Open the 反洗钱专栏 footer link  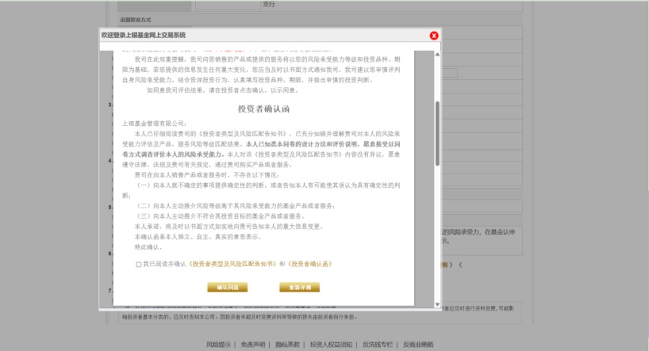(378, 345)
